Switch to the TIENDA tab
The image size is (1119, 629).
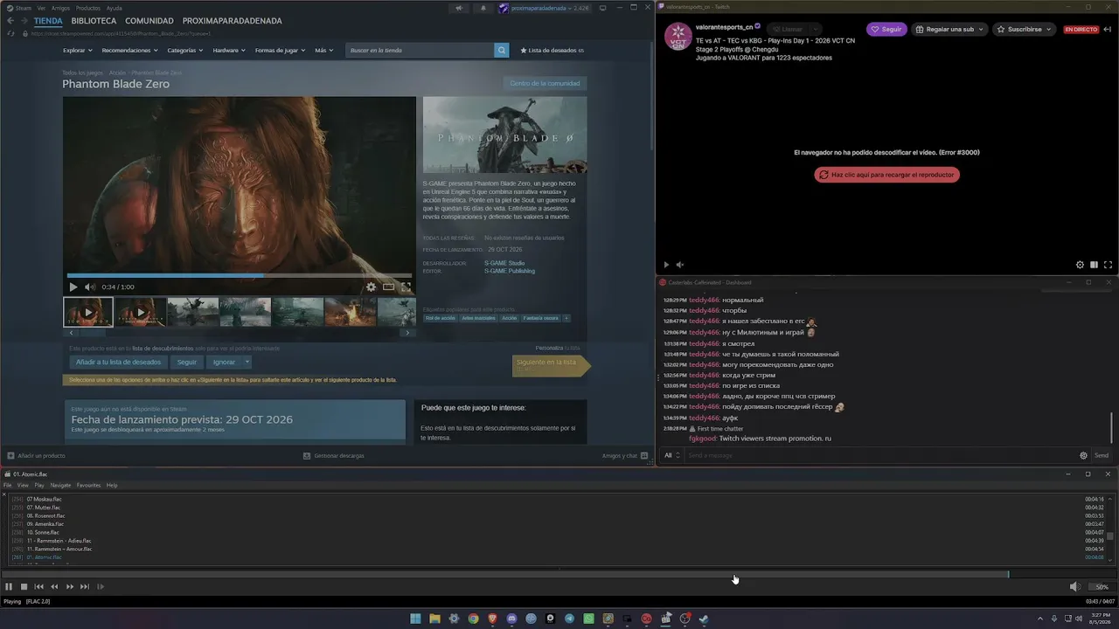(x=48, y=21)
